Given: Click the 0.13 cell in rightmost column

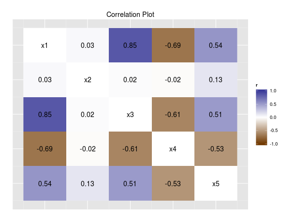Looking at the screenshot, I should pyautogui.click(x=216, y=80).
